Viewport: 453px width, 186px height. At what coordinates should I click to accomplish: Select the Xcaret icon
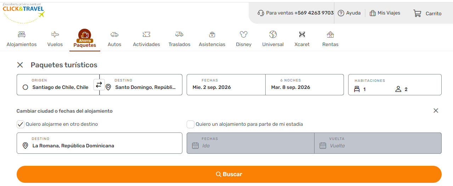coord(302,34)
